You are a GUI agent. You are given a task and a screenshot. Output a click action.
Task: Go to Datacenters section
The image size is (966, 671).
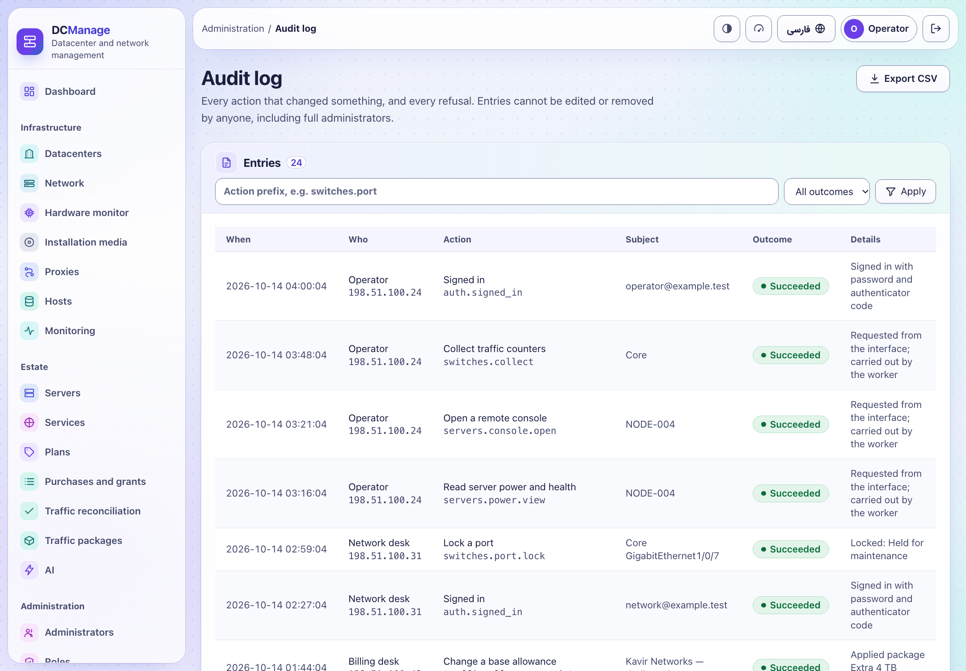pyautogui.click(x=96, y=153)
